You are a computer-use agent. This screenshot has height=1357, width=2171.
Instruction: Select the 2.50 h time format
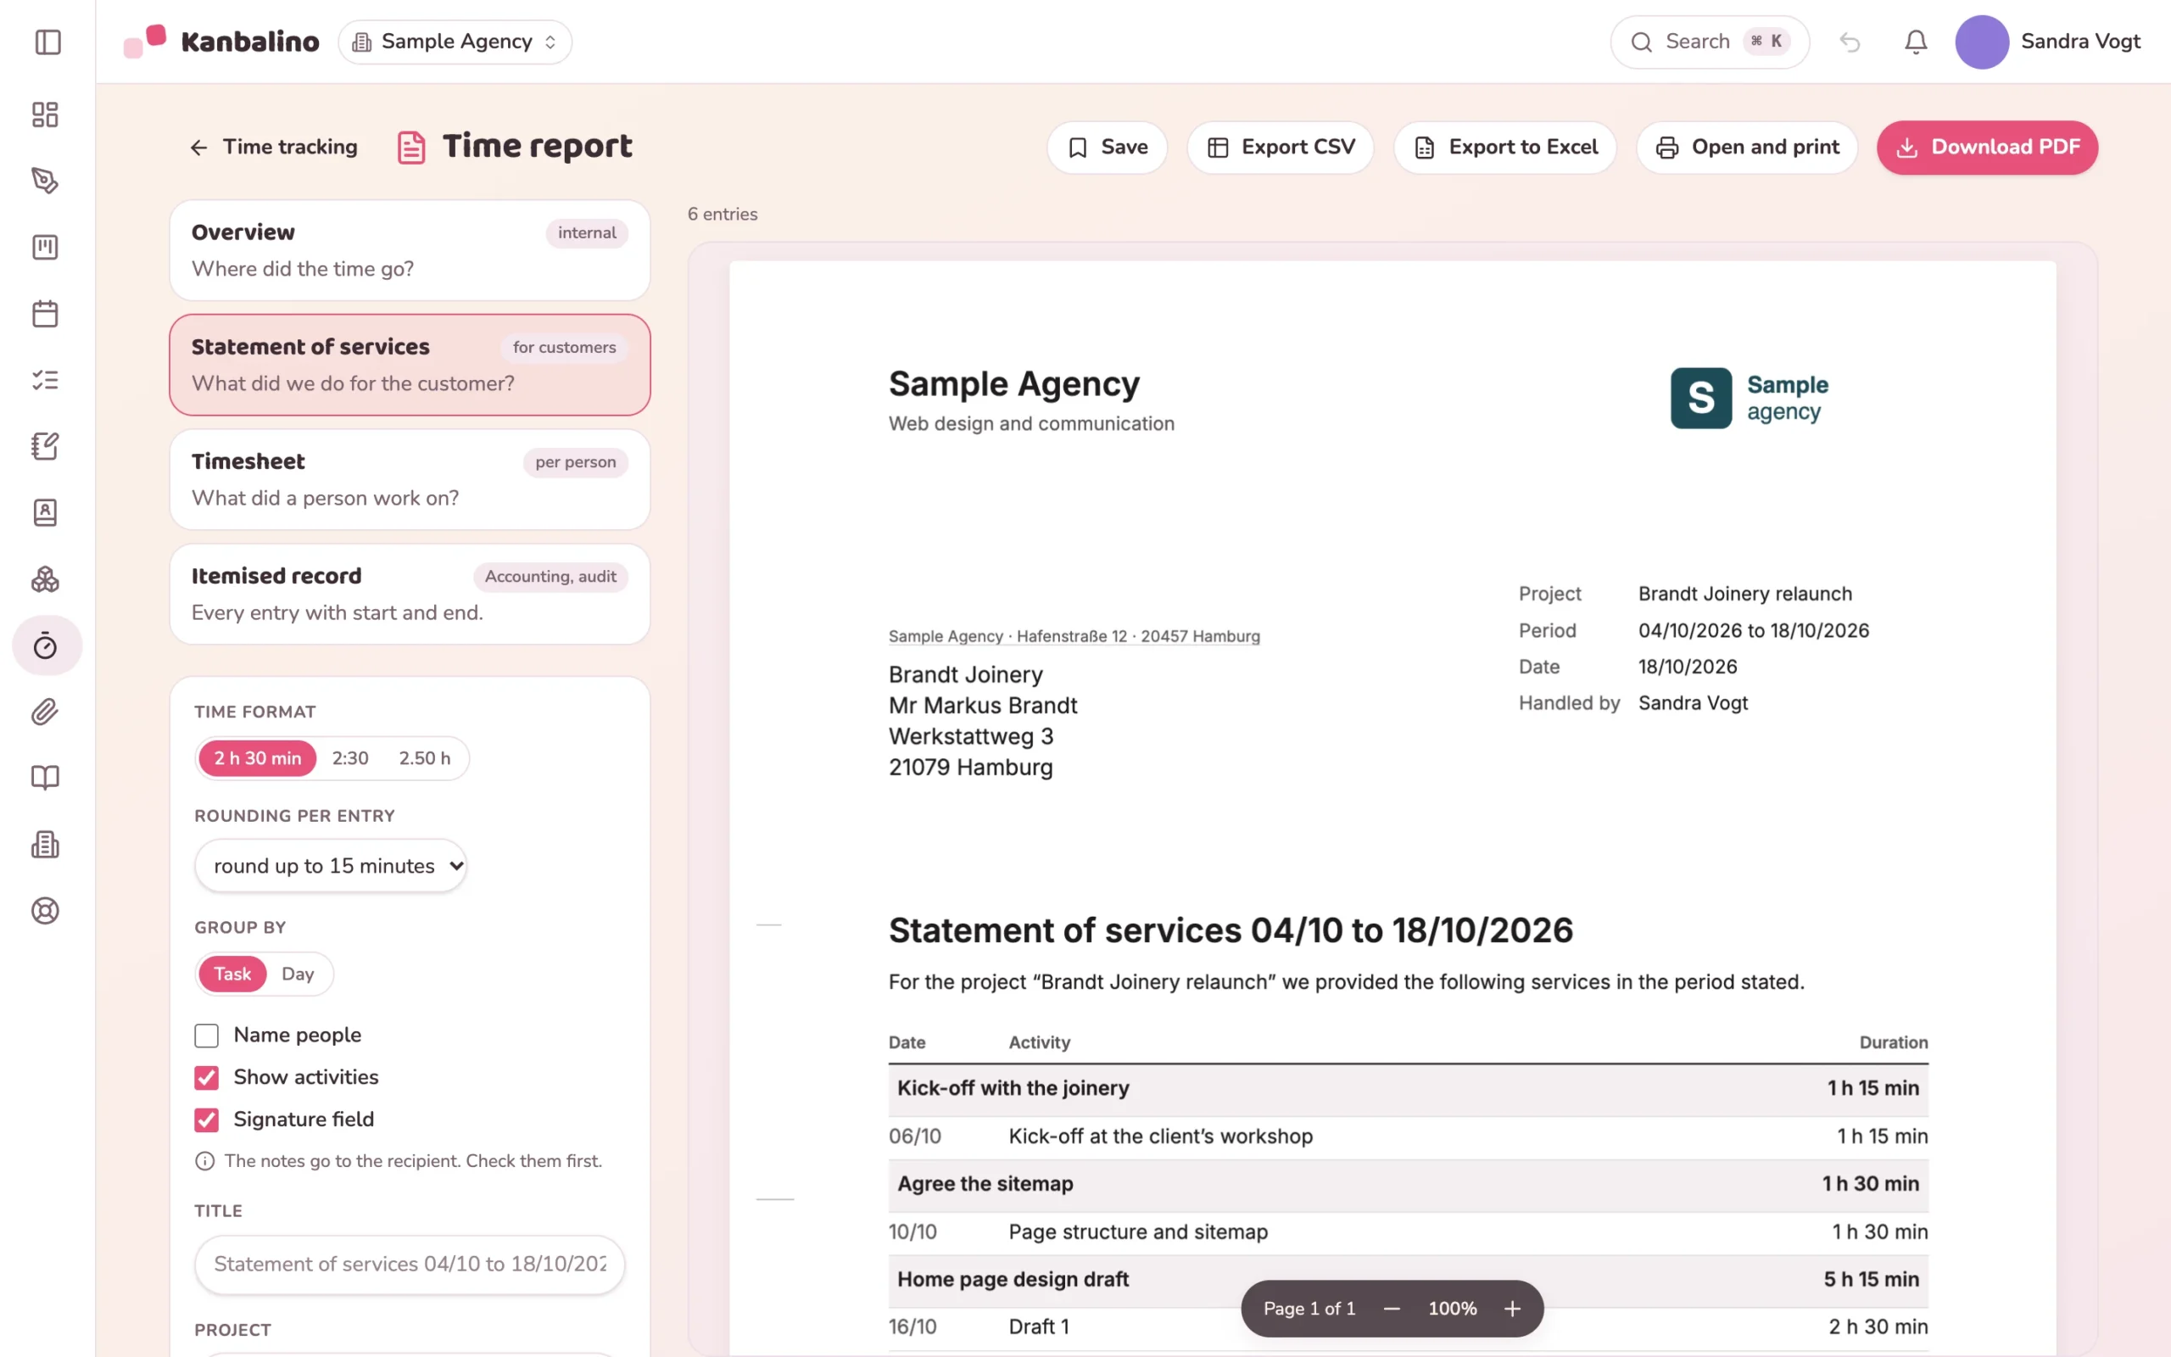coord(424,758)
